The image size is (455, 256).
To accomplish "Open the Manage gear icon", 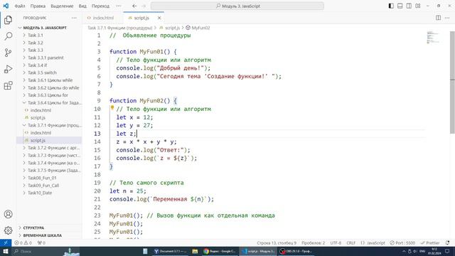I will pos(8,230).
